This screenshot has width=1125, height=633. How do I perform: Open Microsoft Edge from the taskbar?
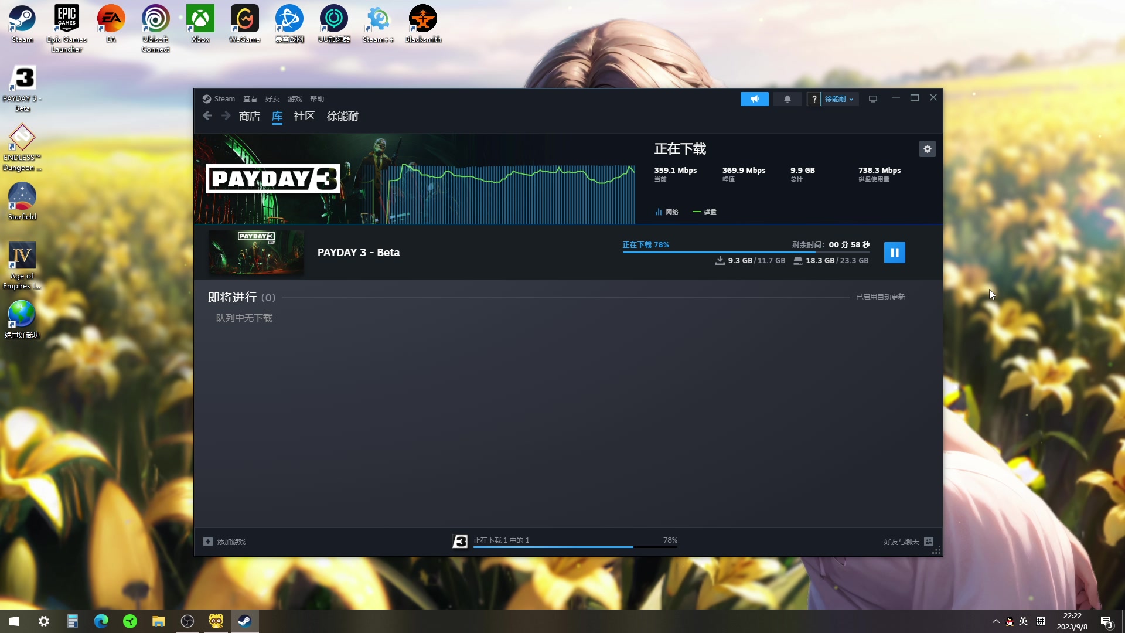pos(101,621)
